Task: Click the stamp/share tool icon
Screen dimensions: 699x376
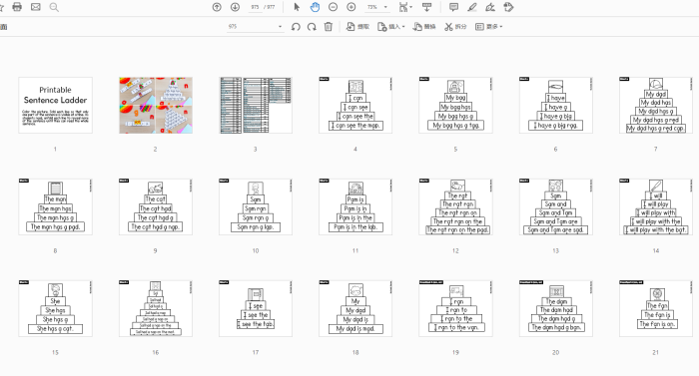Action: tap(508, 7)
